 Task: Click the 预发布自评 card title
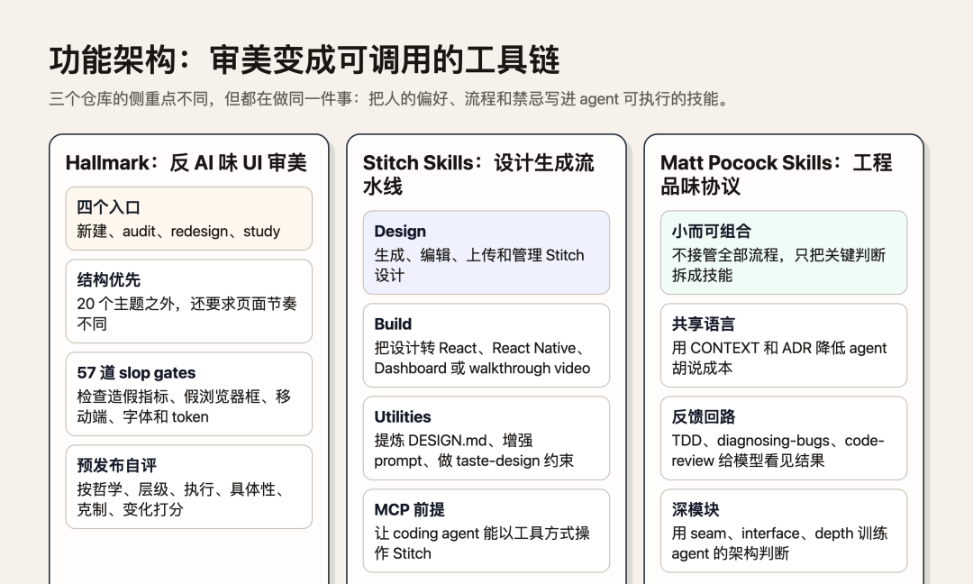116,465
